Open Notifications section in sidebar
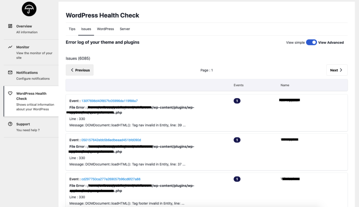Screen dimensions: 359x207 point(31,75)
